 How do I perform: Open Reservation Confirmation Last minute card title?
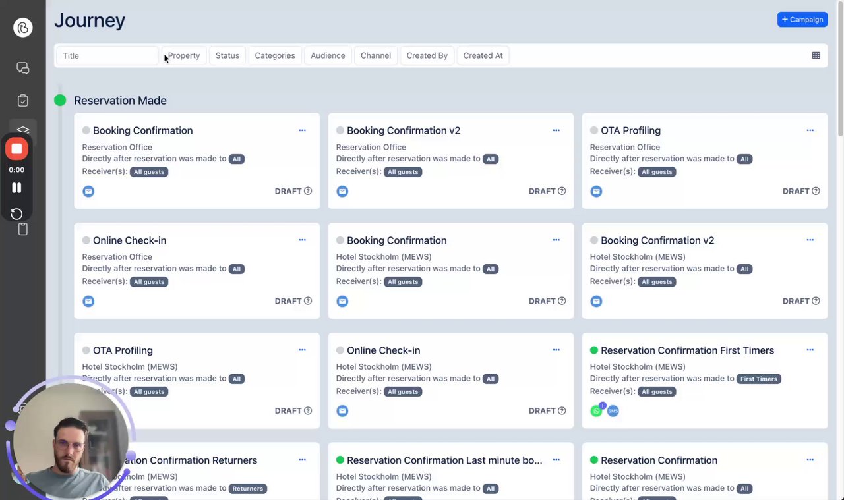coord(444,460)
